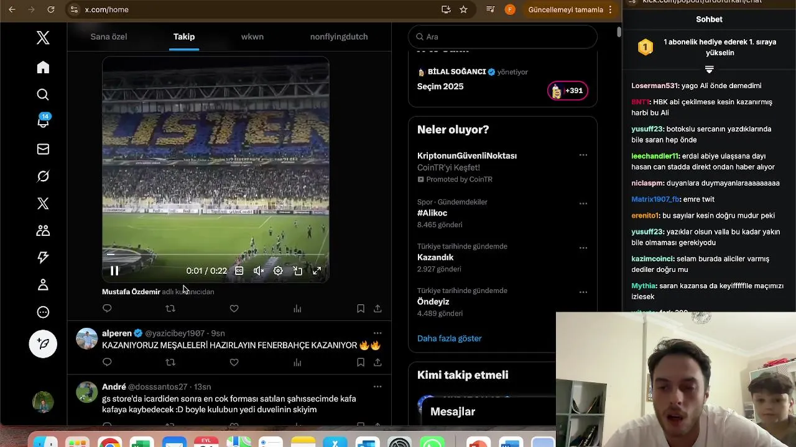
Task: Open the Kazandık trend
Action: tap(435, 257)
